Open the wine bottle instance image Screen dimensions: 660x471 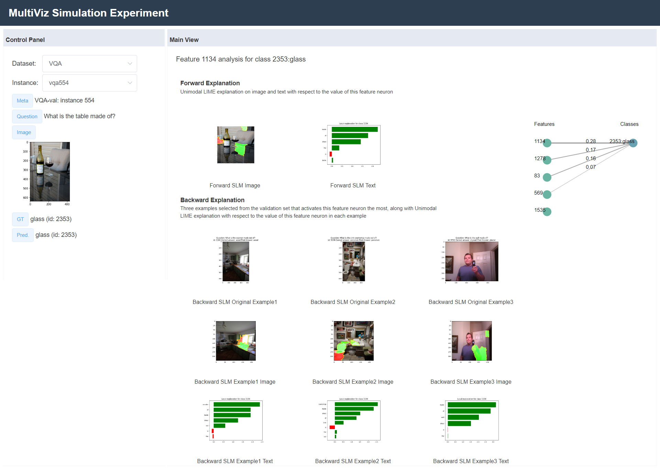point(50,172)
